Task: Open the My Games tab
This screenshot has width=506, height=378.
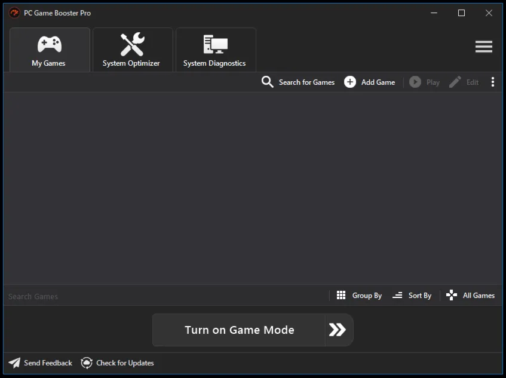Action: [x=50, y=50]
